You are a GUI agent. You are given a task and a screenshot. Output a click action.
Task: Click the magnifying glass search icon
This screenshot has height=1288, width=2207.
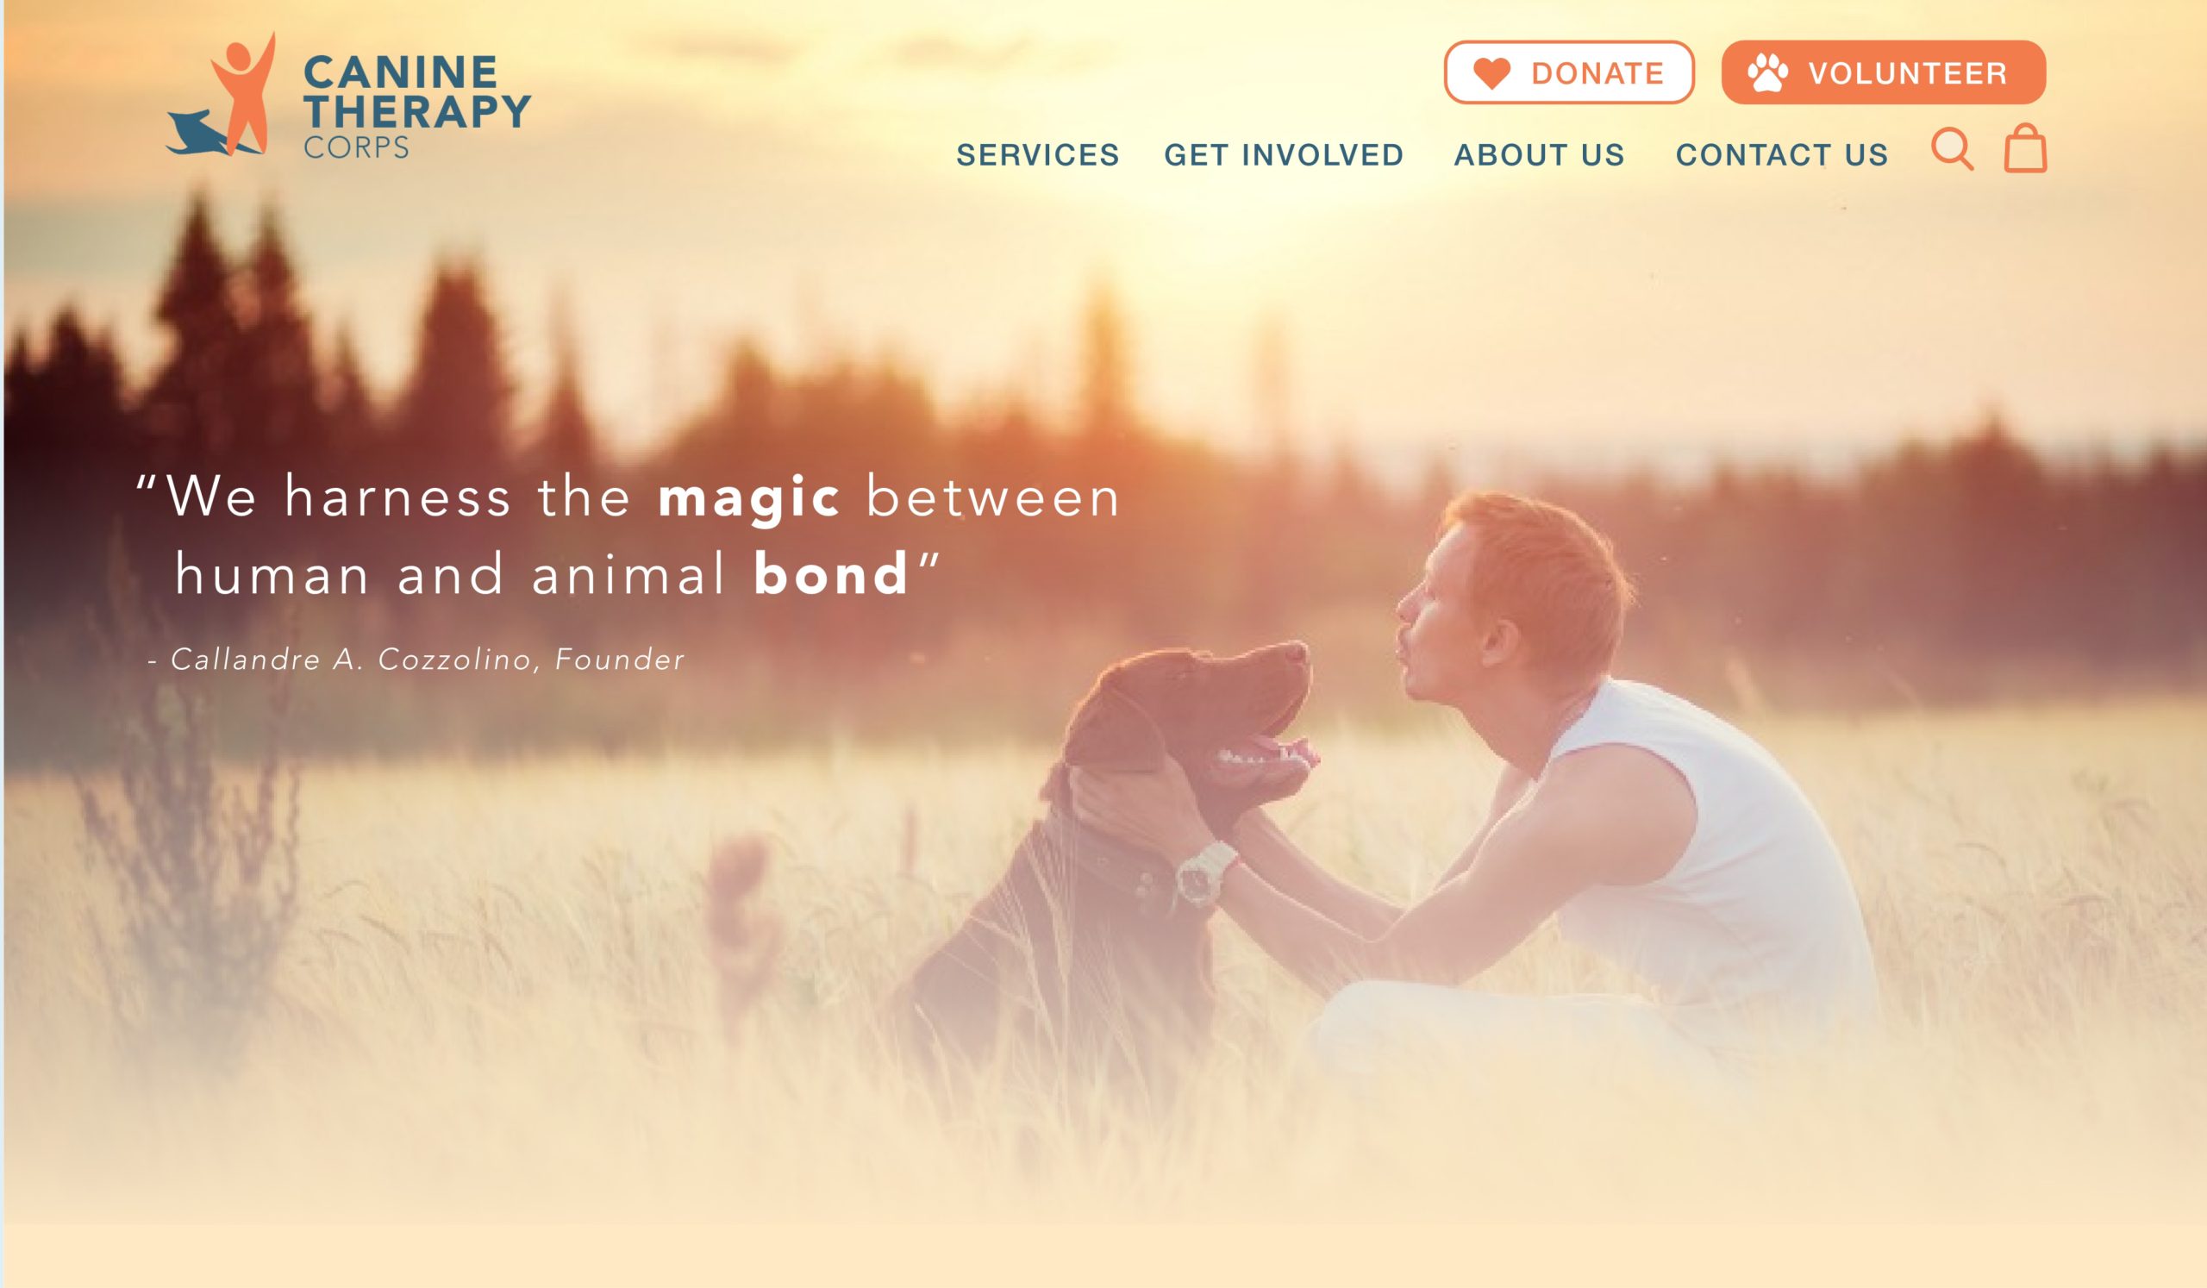click(x=1953, y=150)
